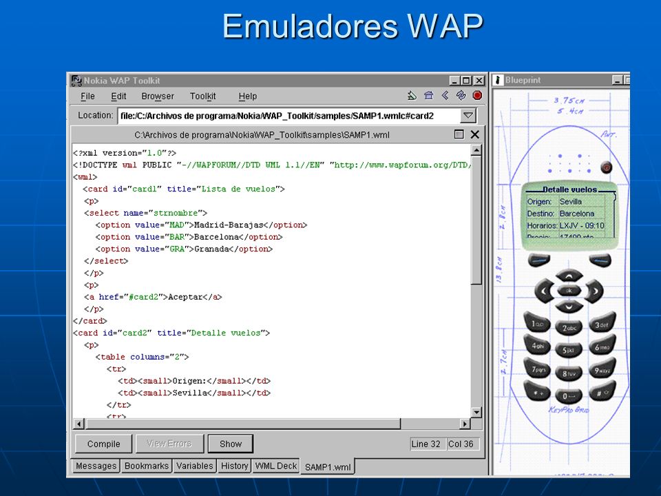Click phone keypad star key
The width and height of the screenshot is (661, 496).
(x=537, y=392)
